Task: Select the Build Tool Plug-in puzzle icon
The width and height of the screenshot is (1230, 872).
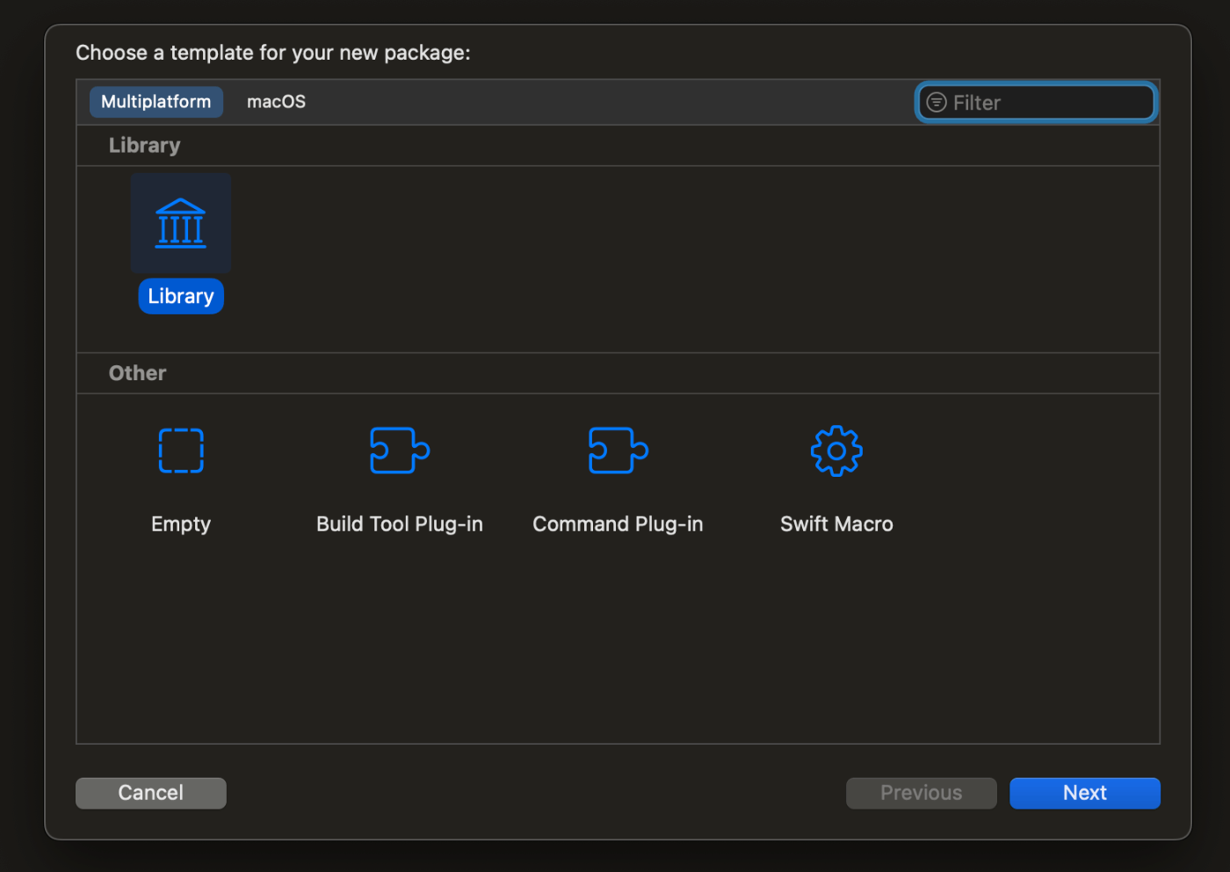Action: [400, 450]
